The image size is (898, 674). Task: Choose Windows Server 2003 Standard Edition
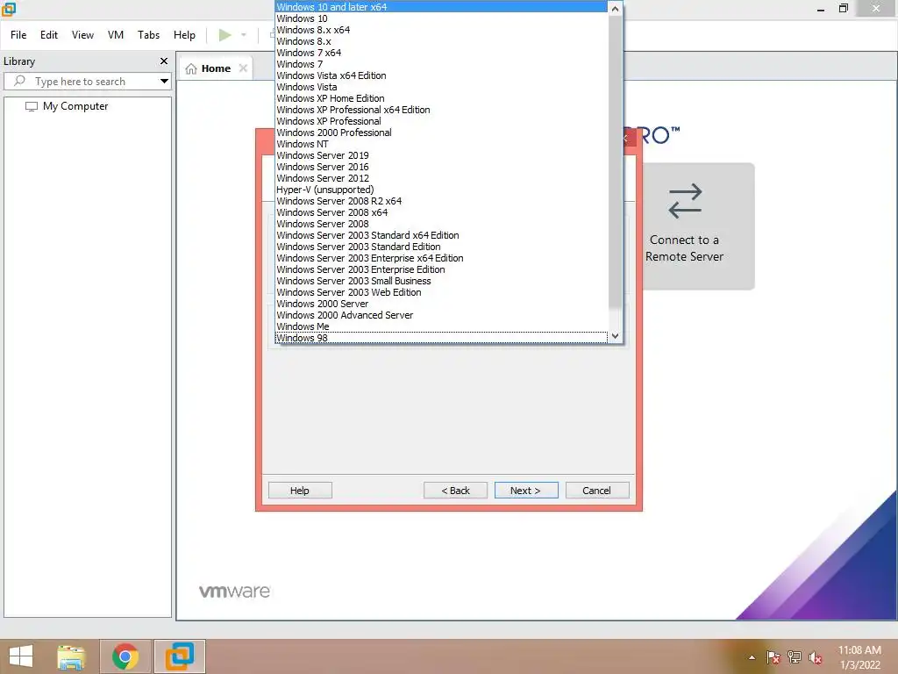(441, 247)
